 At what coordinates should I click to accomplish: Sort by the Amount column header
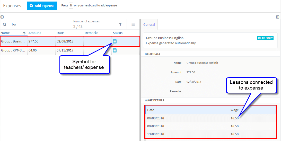pyautogui.click(x=35, y=33)
